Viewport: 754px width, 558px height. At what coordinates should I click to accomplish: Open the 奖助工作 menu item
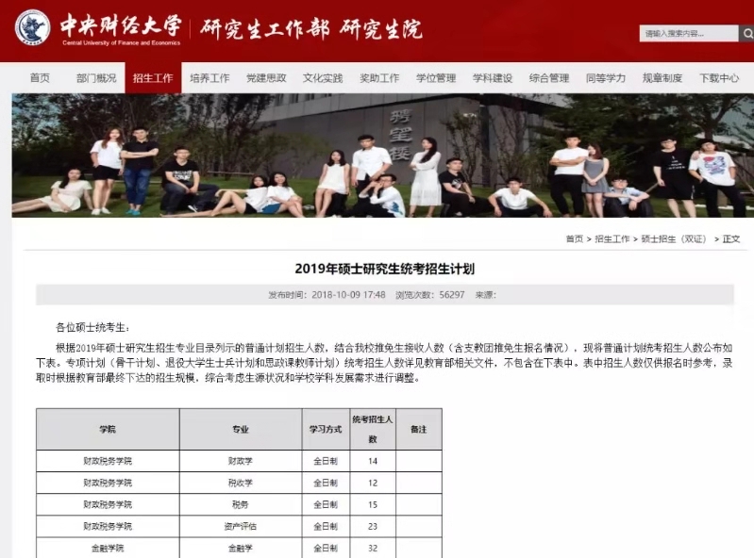(379, 78)
